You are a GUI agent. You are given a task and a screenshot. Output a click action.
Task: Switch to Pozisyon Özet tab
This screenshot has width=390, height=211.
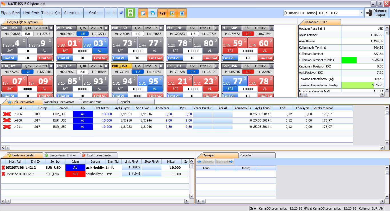(98, 102)
